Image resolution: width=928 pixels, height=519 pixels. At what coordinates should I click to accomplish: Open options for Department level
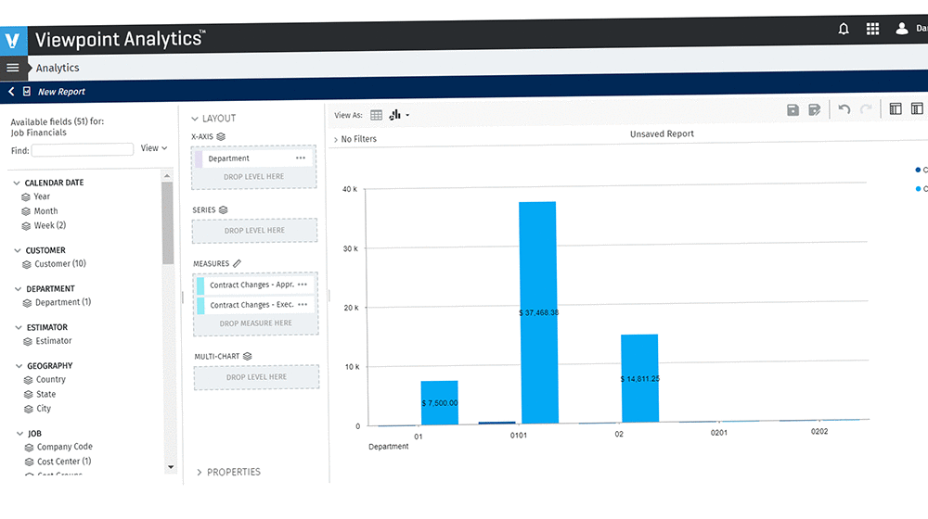click(301, 158)
